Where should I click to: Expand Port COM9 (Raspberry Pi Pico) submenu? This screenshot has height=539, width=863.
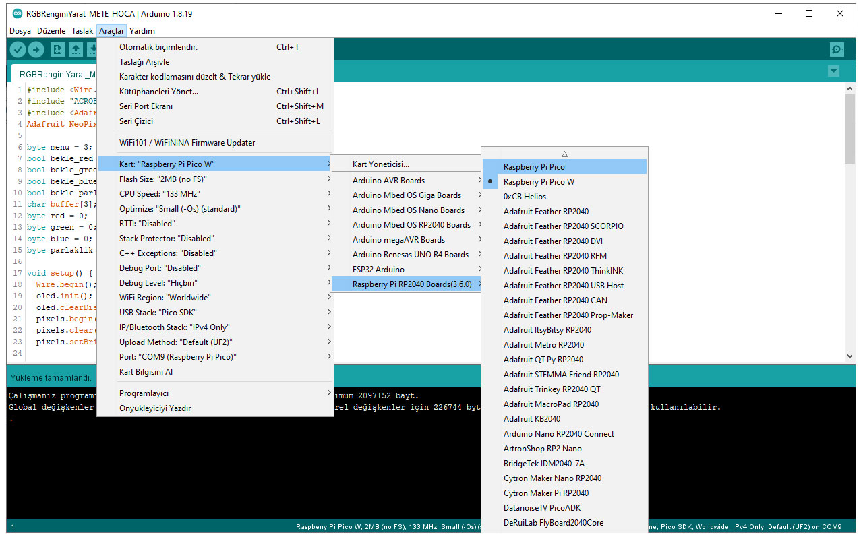point(215,357)
